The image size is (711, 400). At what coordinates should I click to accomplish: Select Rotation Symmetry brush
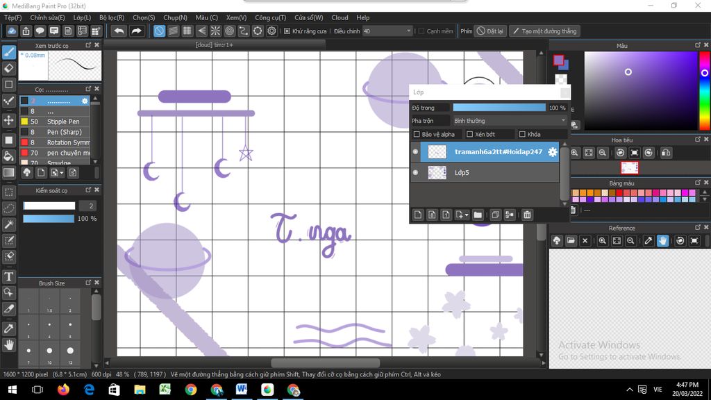click(55, 142)
